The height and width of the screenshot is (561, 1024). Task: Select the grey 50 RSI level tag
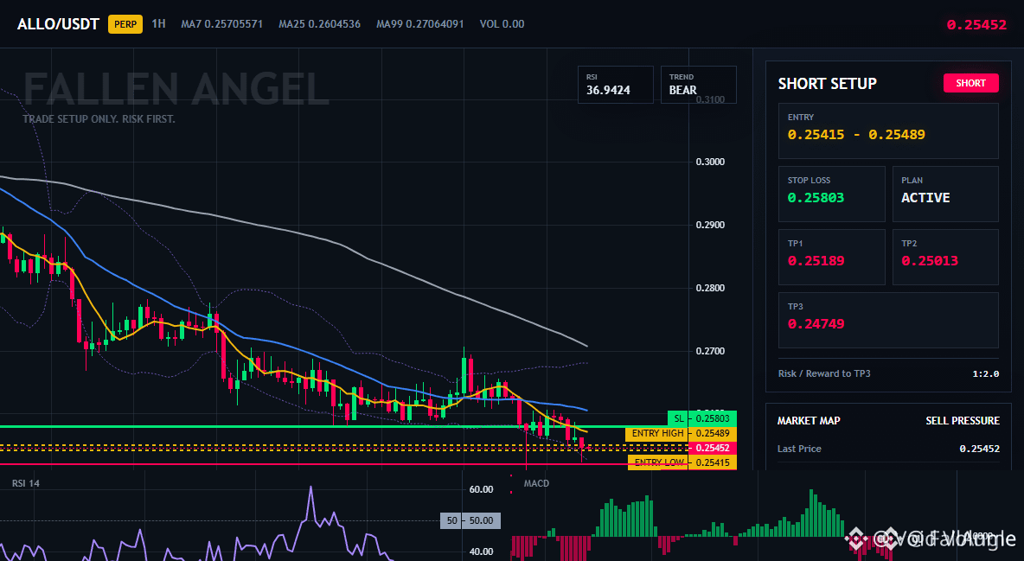point(470,520)
